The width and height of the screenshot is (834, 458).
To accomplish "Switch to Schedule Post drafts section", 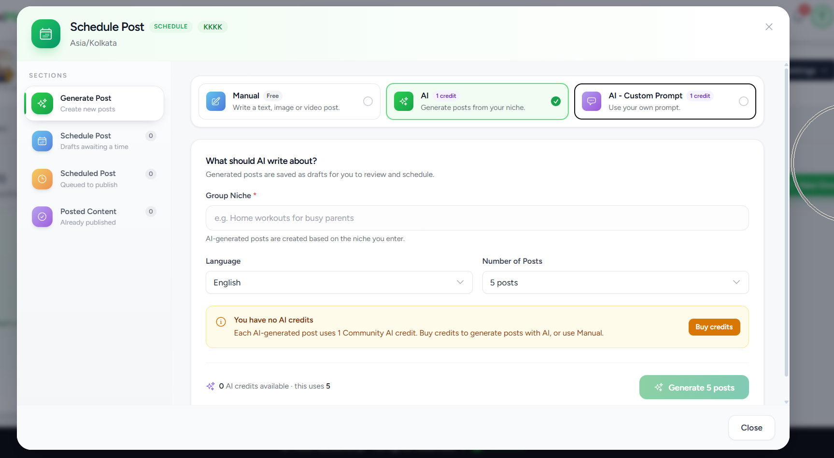I will [x=94, y=141].
